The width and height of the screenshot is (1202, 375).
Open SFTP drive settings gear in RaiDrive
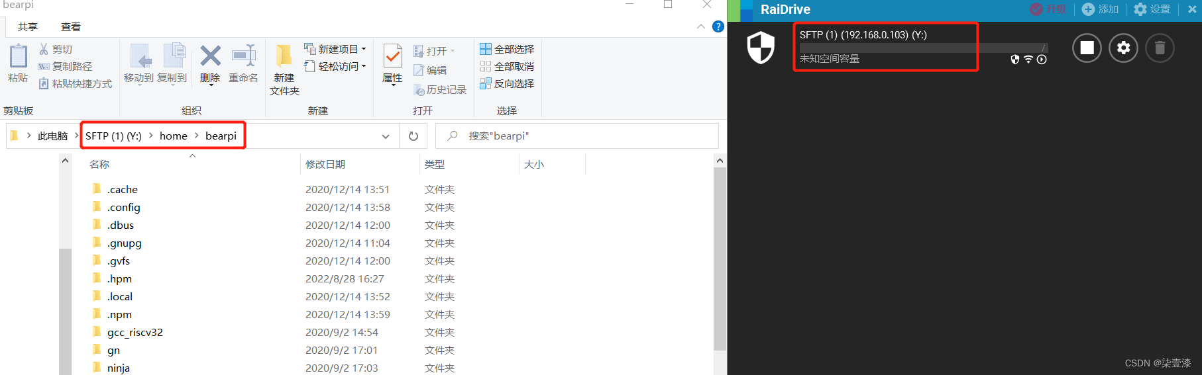[x=1123, y=48]
